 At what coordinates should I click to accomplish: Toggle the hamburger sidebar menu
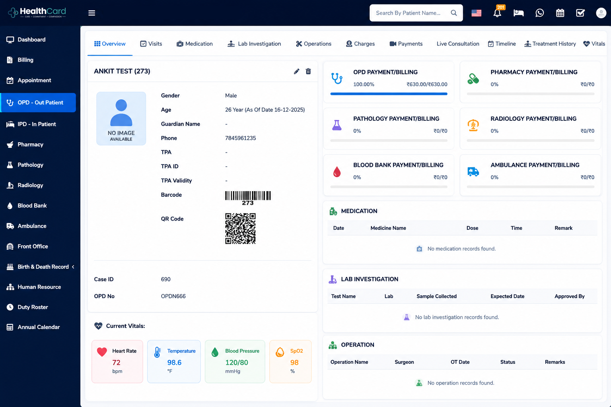click(92, 13)
